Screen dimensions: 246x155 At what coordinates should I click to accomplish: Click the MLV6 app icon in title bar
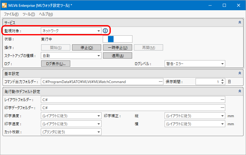click(x=4, y=5)
